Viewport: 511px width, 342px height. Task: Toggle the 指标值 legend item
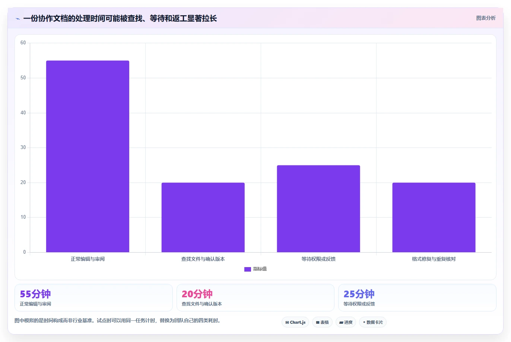tap(256, 269)
